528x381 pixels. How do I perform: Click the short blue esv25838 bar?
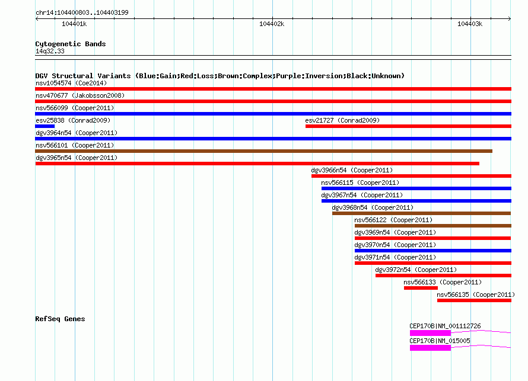[x=44, y=126]
